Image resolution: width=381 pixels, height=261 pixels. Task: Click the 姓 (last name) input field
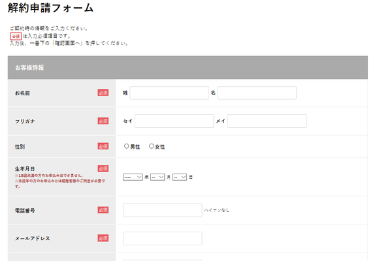click(x=169, y=93)
